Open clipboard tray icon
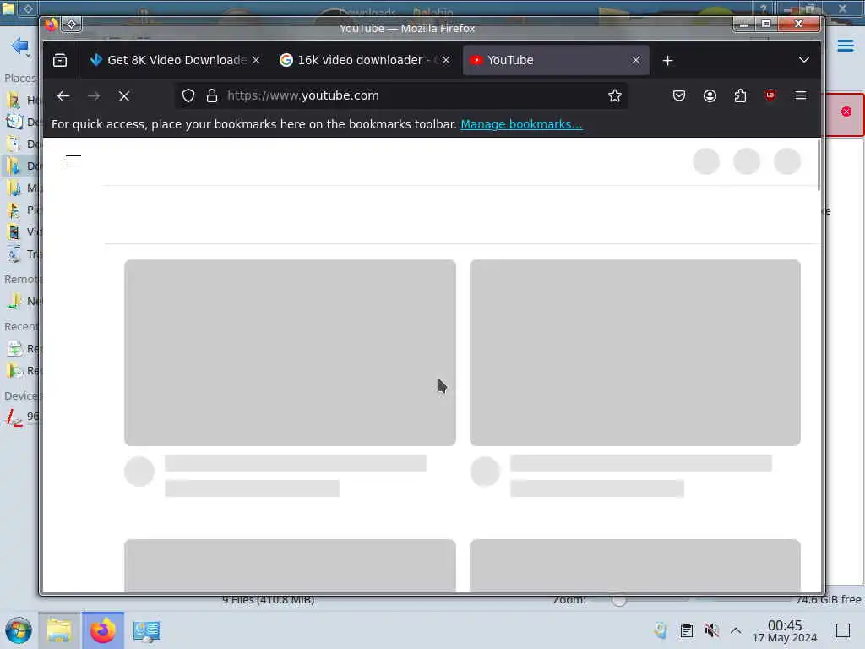865x649 pixels. tap(686, 630)
